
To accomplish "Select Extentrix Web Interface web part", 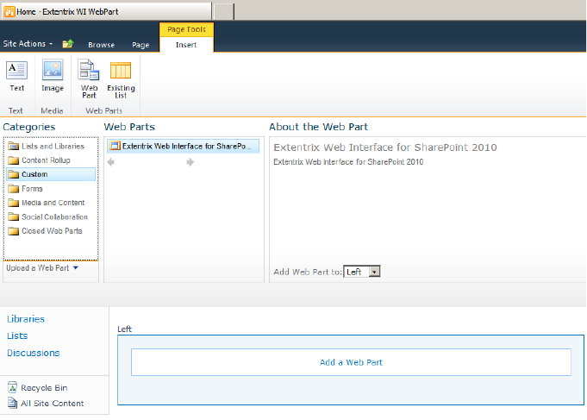I will (183, 147).
